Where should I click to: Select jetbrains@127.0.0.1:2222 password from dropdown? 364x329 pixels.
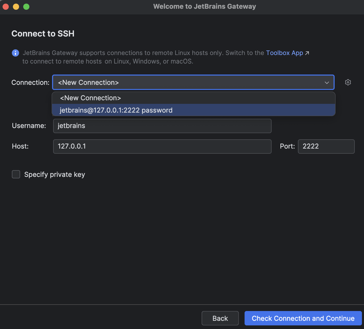[115, 110]
